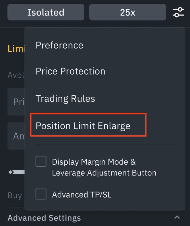Click the Buy label text

click(x=15, y=196)
